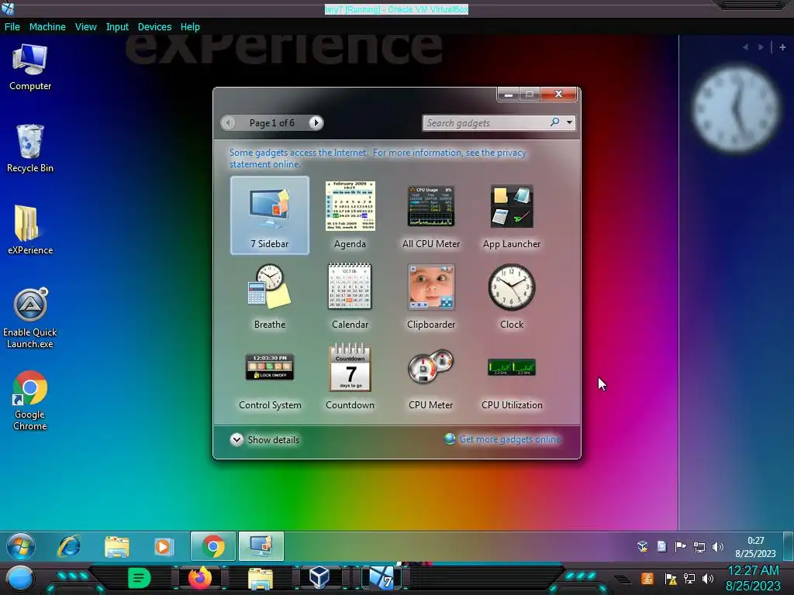Click the sidebar add gadget plus button
Viewport: 794px width, 595px height.
782,47
